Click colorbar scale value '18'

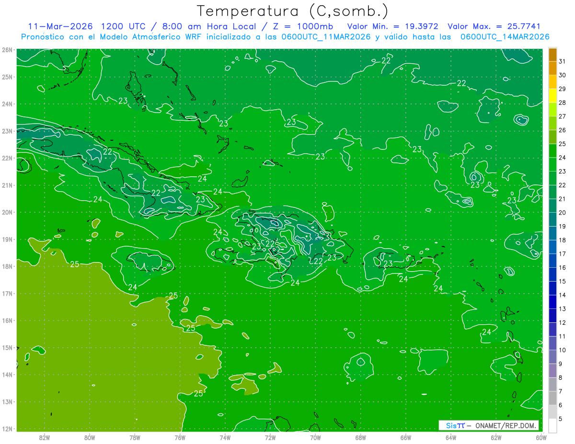pos(562,240)
